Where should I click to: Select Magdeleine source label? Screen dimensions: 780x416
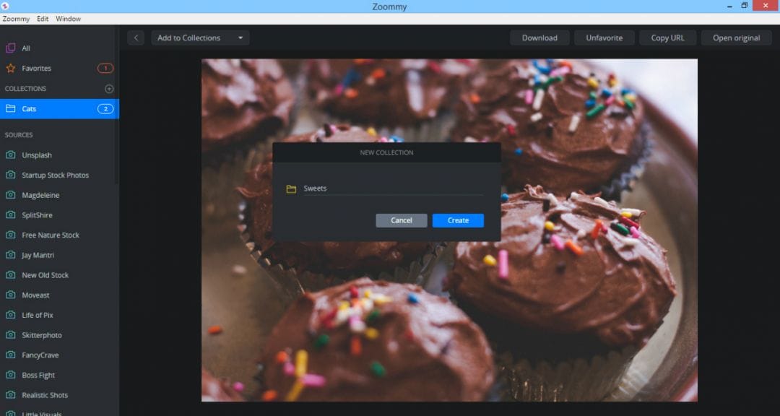point(40,194)
